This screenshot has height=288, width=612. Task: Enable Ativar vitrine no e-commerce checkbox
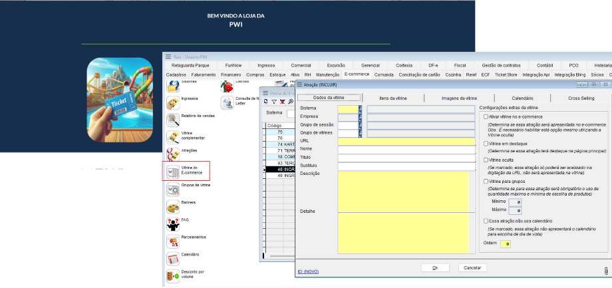tap(486, 116)
